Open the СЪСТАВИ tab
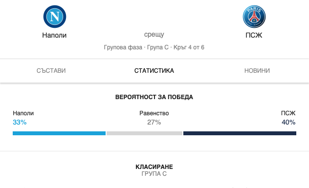 pos(51,71)
